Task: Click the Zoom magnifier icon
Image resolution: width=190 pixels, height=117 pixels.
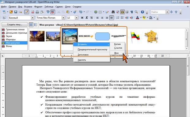Action: 136,12
